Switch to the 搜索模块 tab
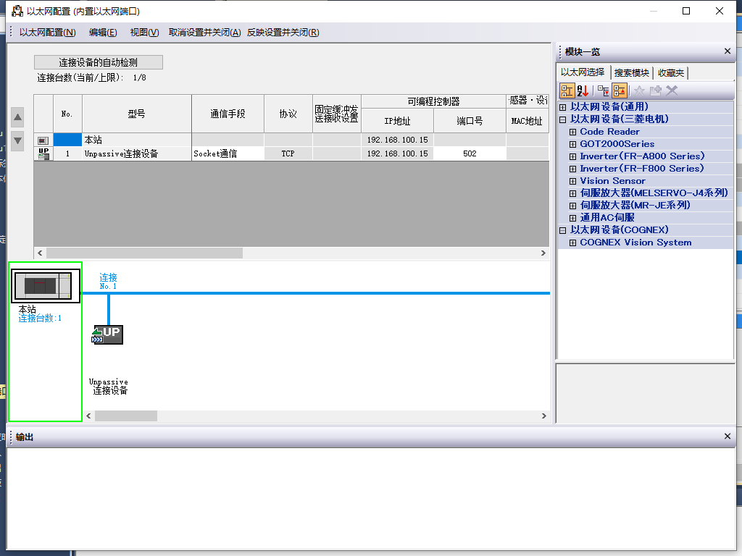Image resolution: width=742 pixels, height=556 pixels. pyautogui.click(x=631, y=73)
